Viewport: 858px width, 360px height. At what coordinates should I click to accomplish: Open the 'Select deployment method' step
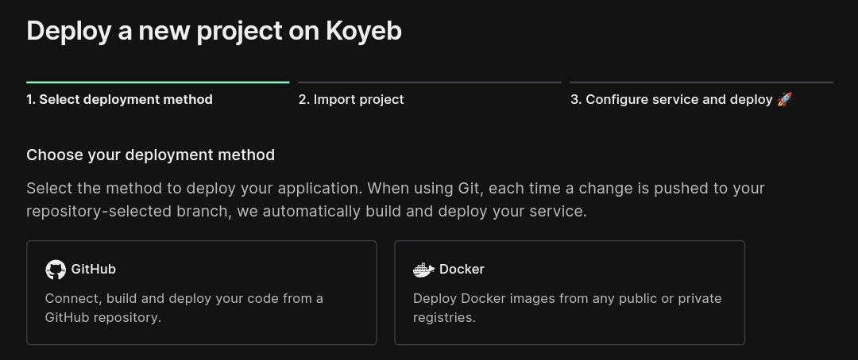[x=119, y=99]
